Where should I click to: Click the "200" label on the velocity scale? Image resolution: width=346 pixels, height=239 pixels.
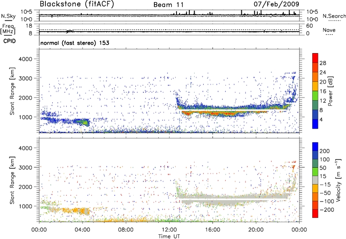(325, 151)
